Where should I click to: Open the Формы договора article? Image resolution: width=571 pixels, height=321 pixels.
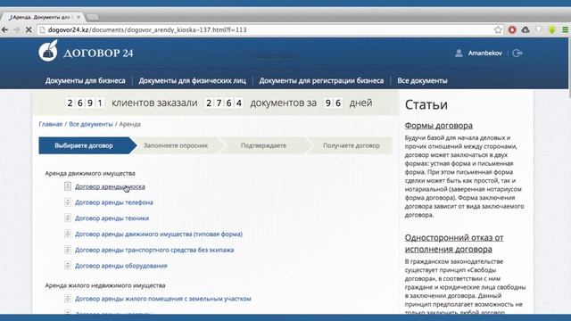(x=439, y=126)
